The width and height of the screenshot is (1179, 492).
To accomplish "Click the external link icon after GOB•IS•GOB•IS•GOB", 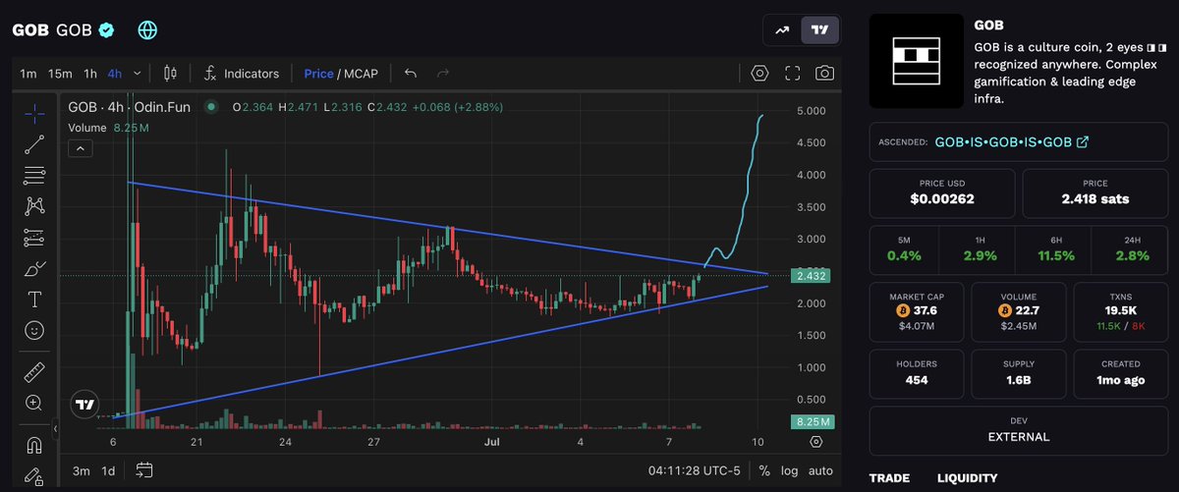I will [x=1083, y=142].
